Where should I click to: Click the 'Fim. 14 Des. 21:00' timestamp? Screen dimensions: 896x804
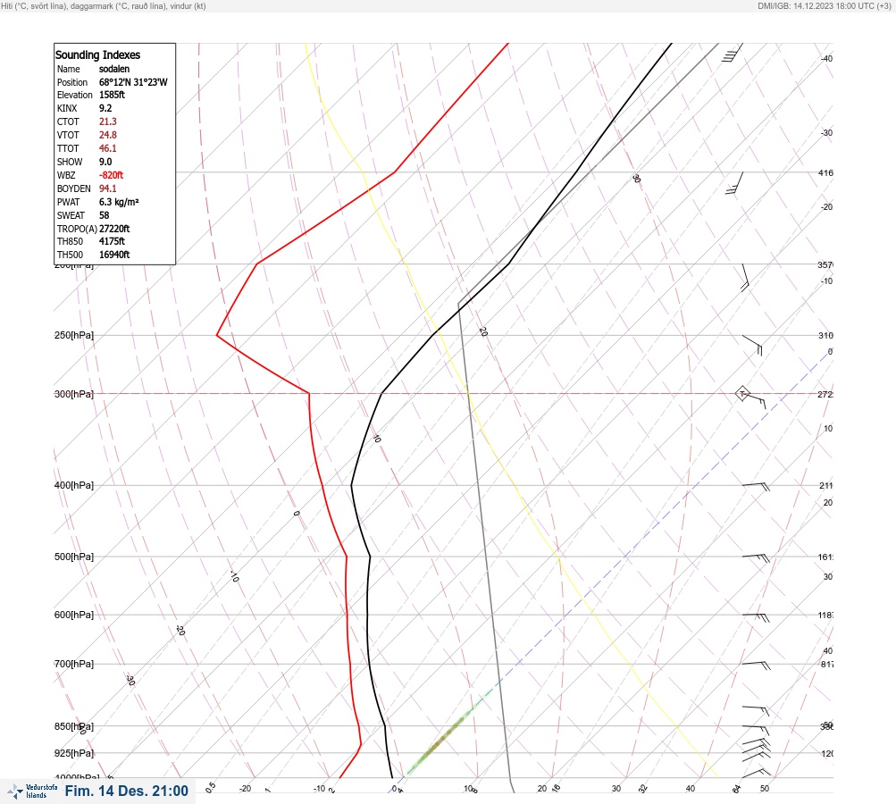126,791
